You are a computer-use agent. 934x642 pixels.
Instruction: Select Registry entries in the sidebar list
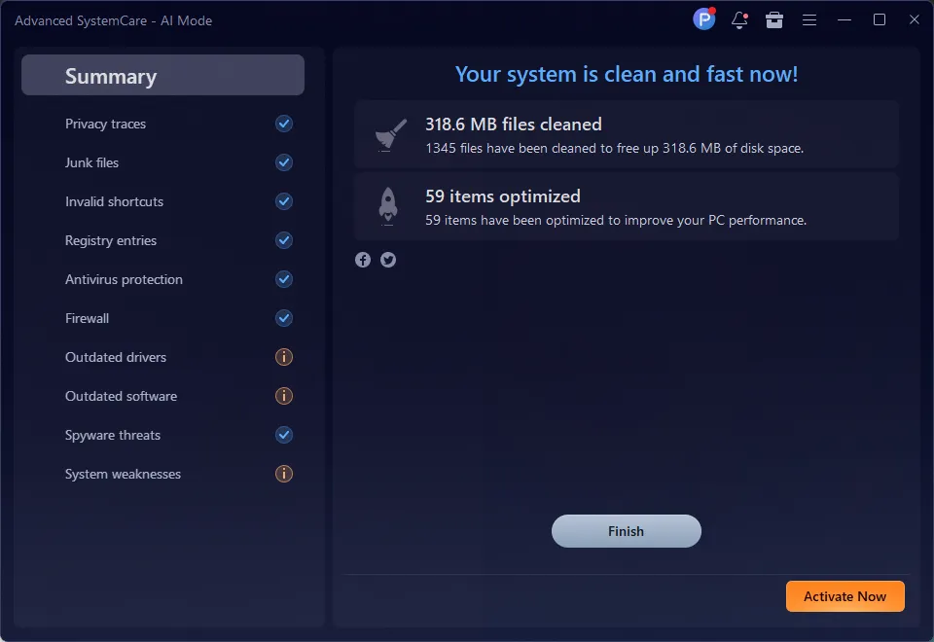(x=111, y=240)
